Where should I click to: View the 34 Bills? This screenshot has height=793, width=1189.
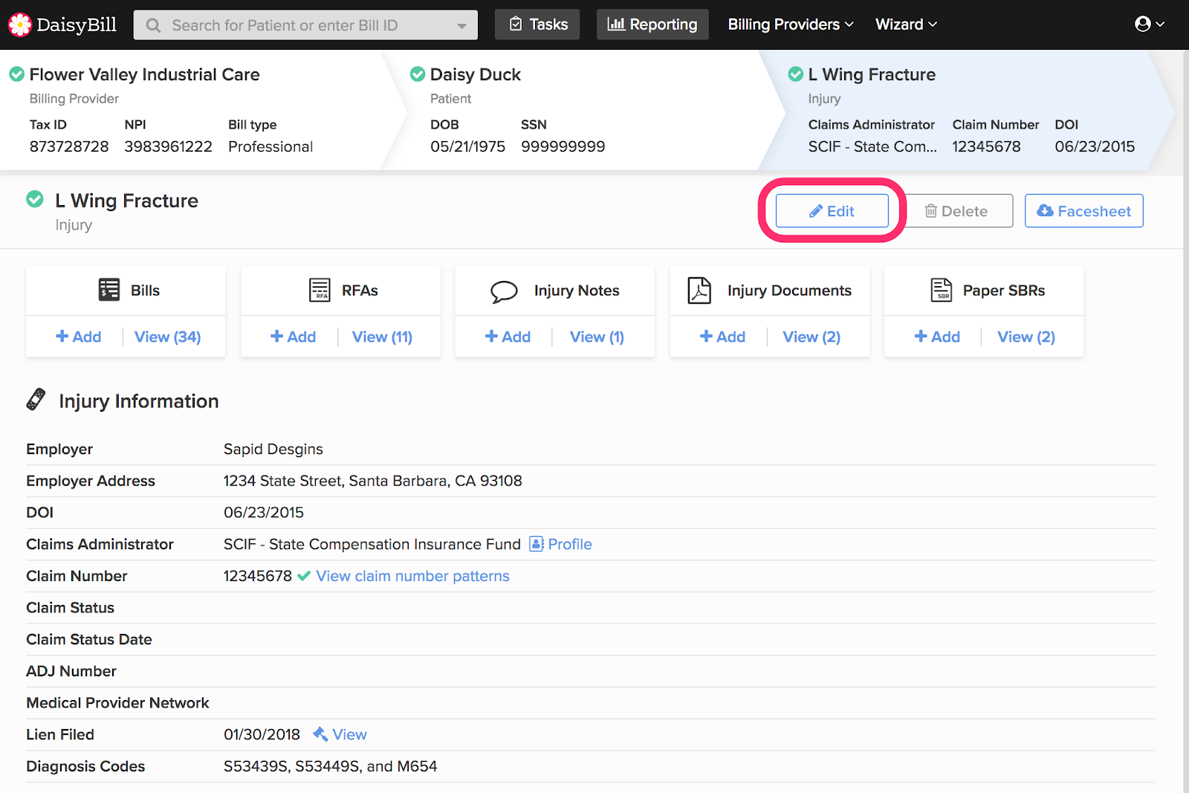pos(168,337)
